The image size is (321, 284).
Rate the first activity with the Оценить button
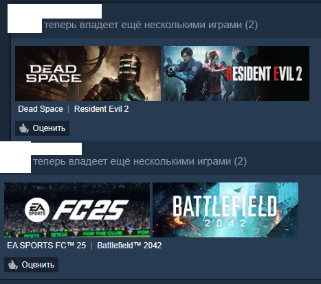click(42, 128)
